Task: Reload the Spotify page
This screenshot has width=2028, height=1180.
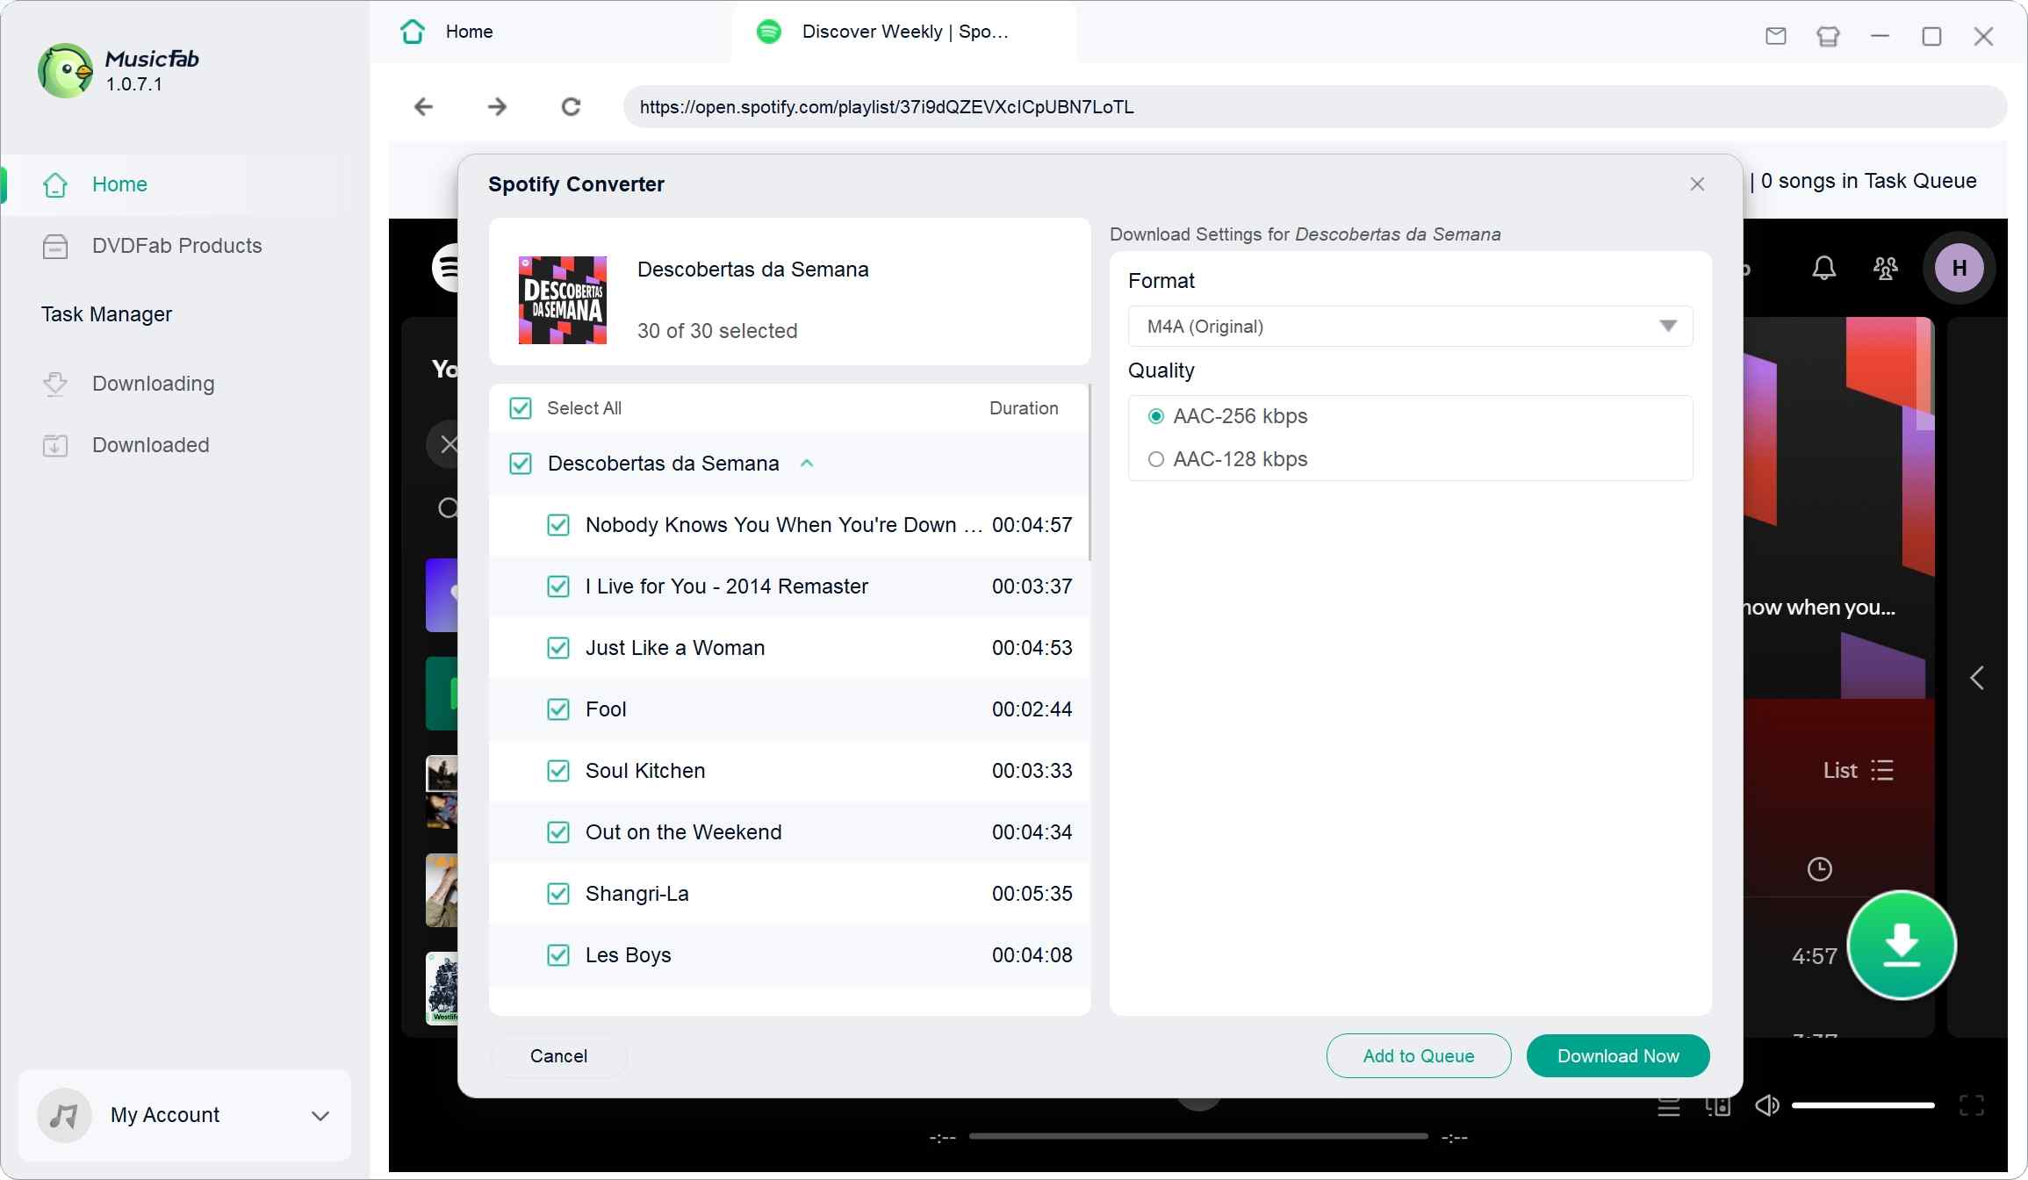Action: [x=571, y=107]
